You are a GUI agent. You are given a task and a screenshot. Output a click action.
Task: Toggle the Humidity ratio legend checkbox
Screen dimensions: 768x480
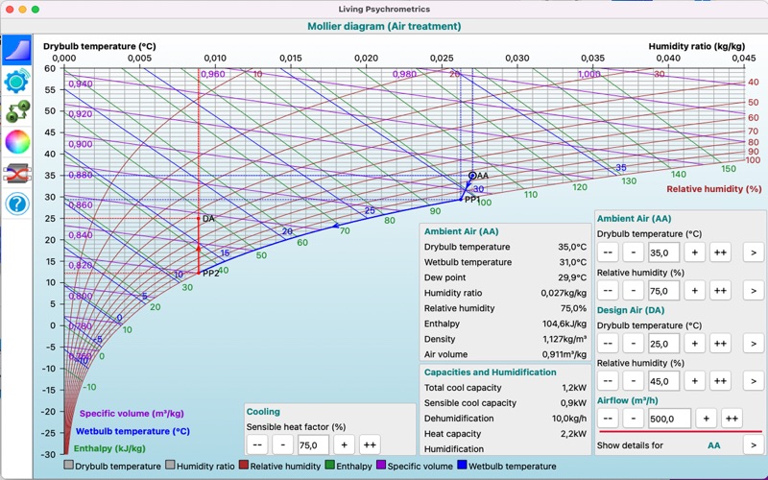click(x=170, y=465)
